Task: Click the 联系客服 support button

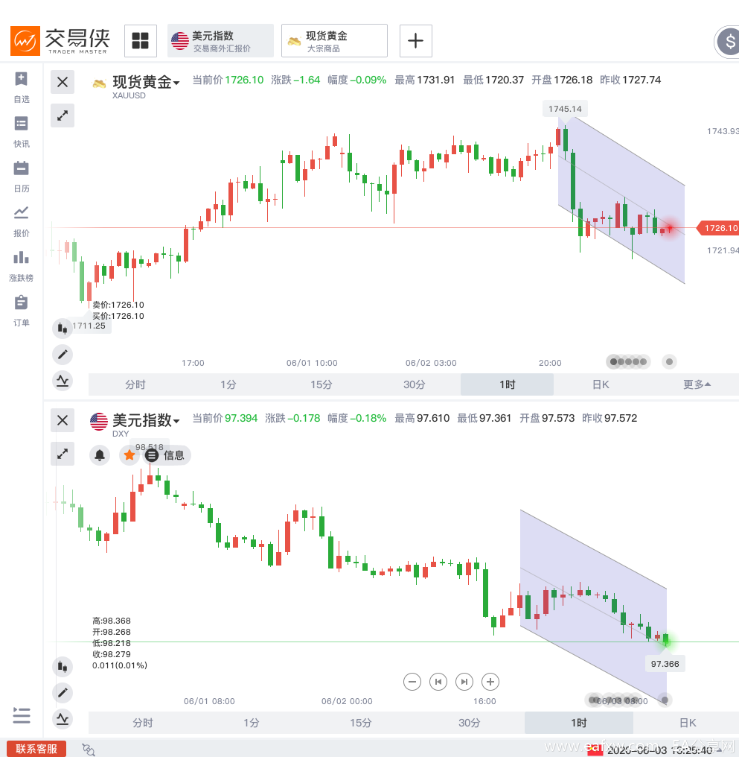Action: click(36, 749)
